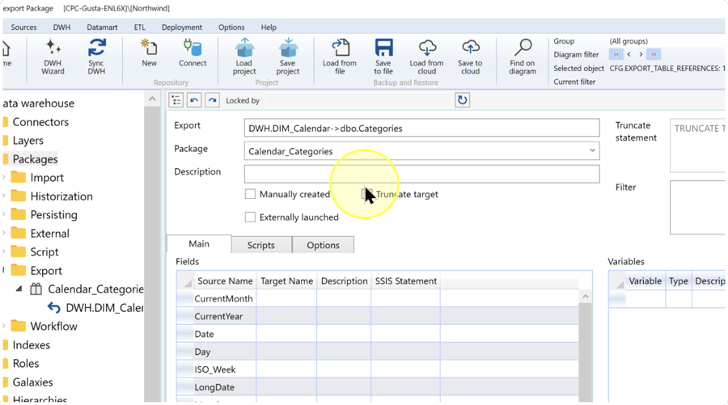Switch to the Main tab
This screenshot has height=405, width=728.
pyautogui.click(x=199, y=244)
